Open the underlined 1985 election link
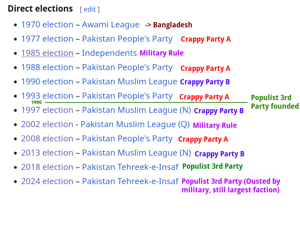Image resolution: width=300 pixels, height=225 pixels. click(x=47, y=53)
